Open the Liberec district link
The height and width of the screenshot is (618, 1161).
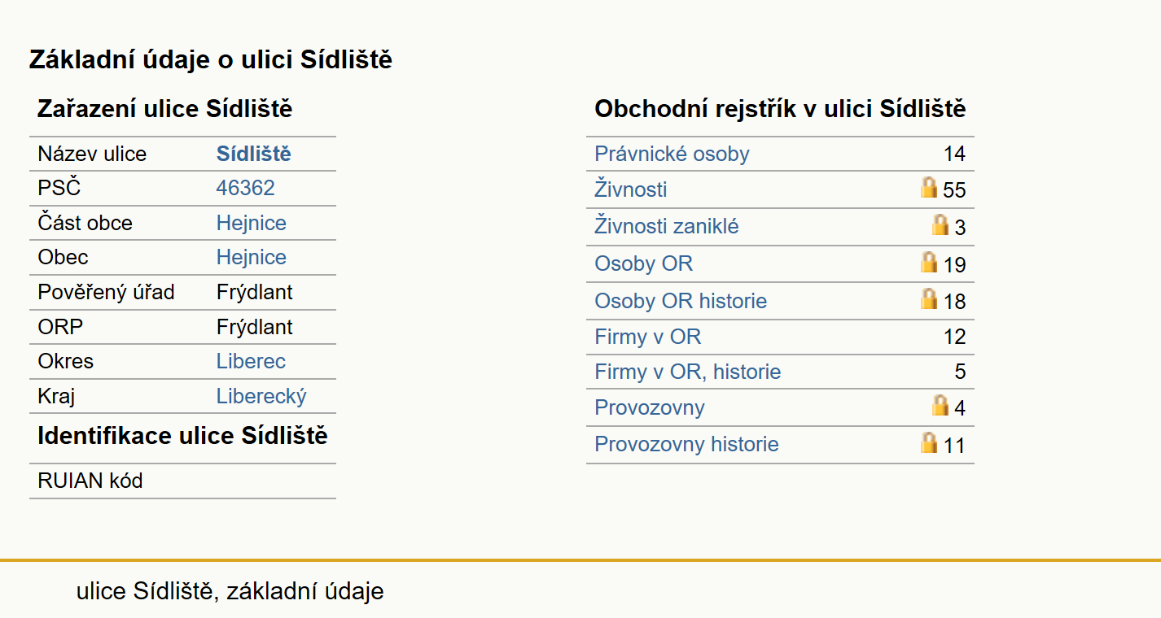(251, 361)
